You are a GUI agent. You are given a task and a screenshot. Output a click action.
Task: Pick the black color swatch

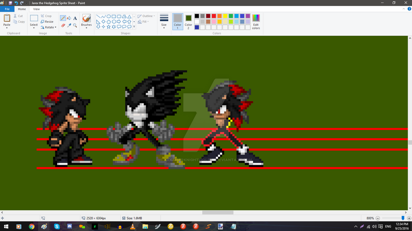pyautogui.click(x=197, y=16)
